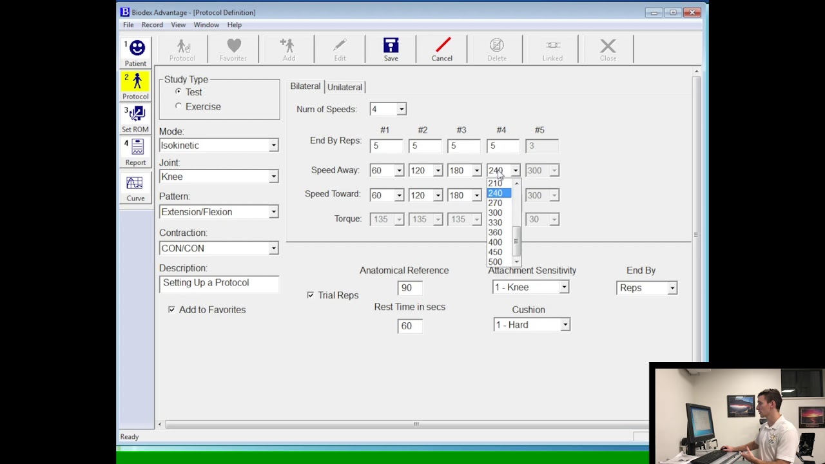Viewport: 825px width, 464px height.
Task: Click the Anatomical Reference field
Action: (x=410, y=288)
